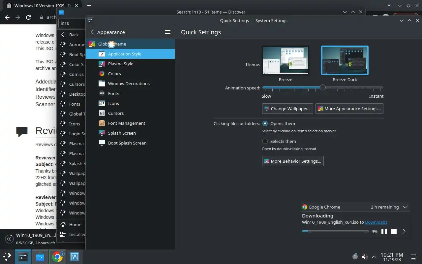
Task: Open Global Theme in Appearance list
Action: coord(130,44)
